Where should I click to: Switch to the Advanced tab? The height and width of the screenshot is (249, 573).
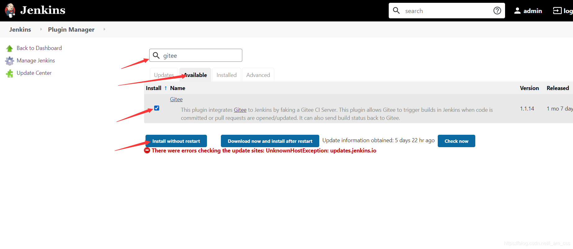(258, 75)
